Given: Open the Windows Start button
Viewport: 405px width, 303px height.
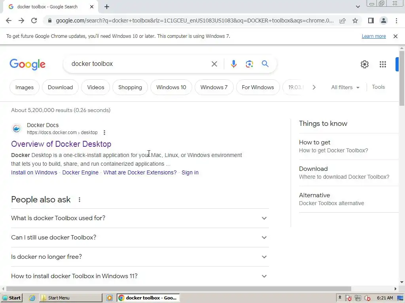Looking at the screenshot, I should [x=11, y=298].
